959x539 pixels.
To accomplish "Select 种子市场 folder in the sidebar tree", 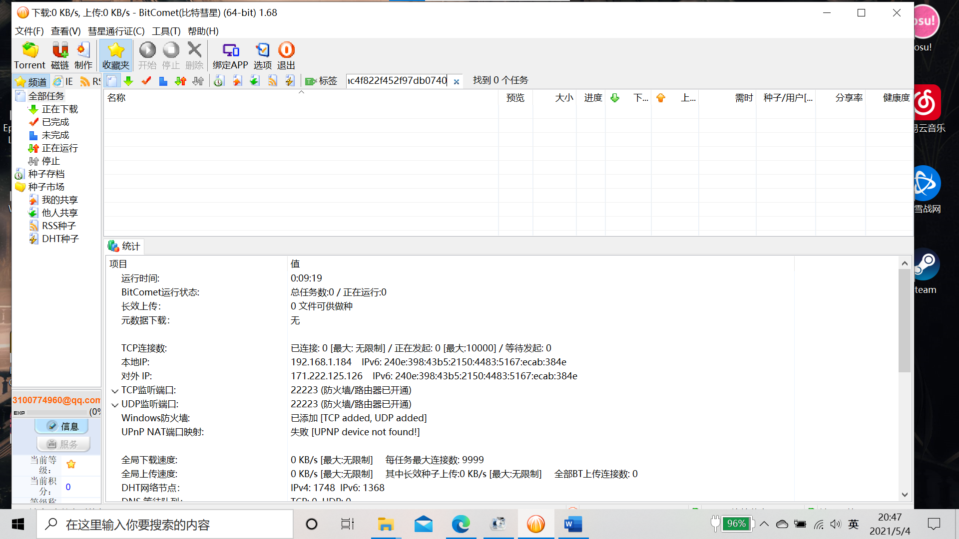I will coord(46,187).
